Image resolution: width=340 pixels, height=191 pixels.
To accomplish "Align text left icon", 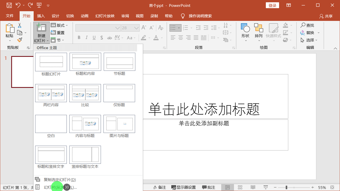I will coord(173,38).
